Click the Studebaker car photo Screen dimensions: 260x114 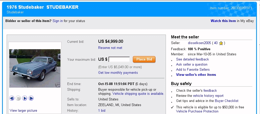[x=35, y=68]
